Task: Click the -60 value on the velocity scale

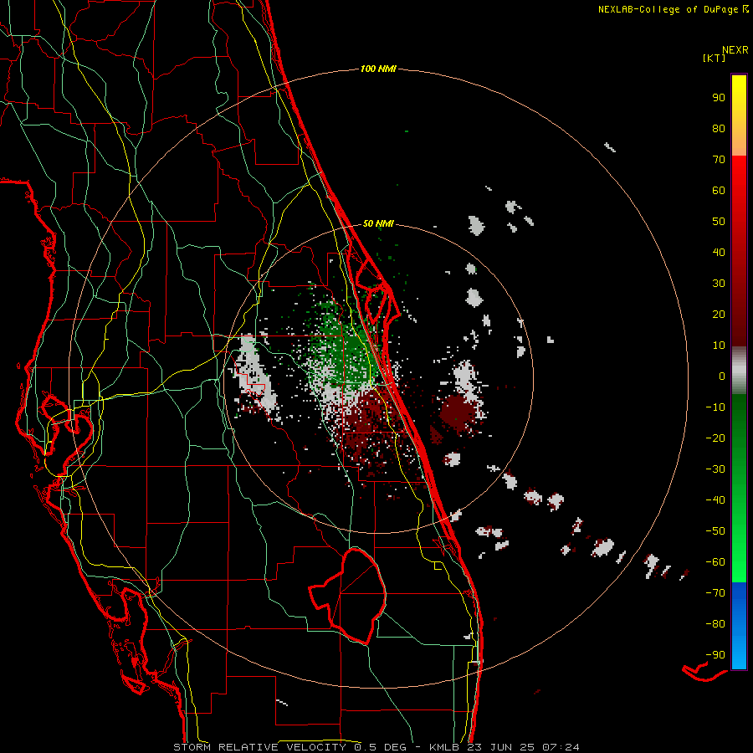Action: point(715,562)
